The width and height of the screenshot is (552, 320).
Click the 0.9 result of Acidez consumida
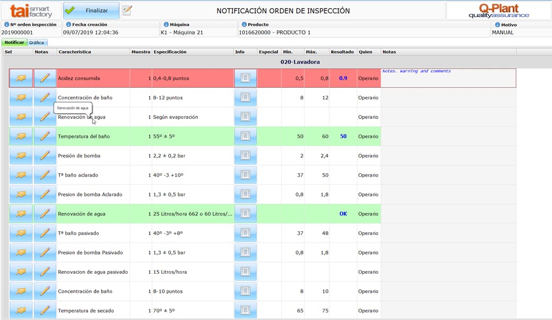[343, 78]
